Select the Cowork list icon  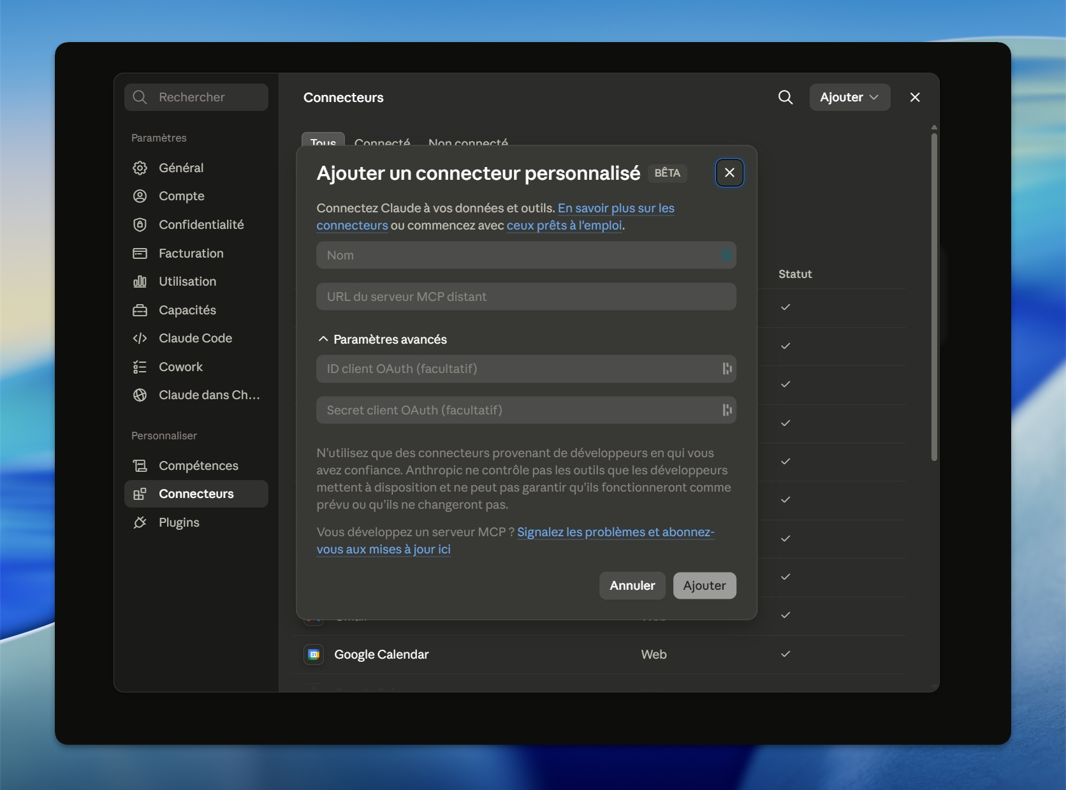pos(140,367)
